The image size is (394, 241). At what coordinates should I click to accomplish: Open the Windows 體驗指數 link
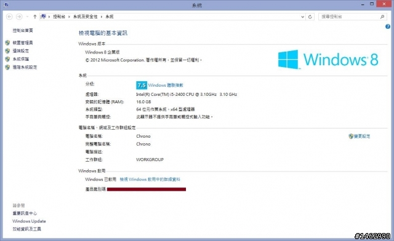[x=166, y=85]
